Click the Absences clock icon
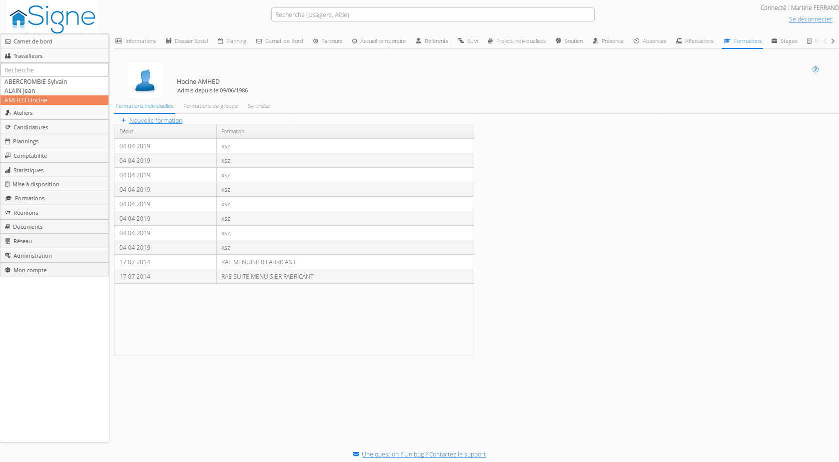Image resolution: width=839 pixels, height=462 pixels. [x=637, y=41]
